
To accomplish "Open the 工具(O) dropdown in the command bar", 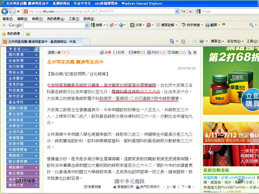I will [x=253, y=41].
